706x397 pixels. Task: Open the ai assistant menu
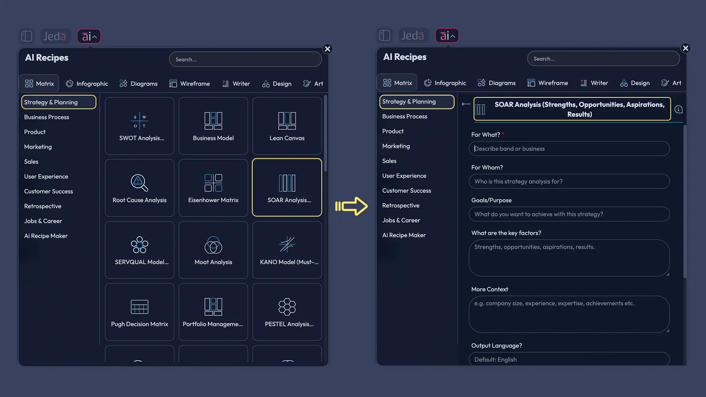pos(89,36)
